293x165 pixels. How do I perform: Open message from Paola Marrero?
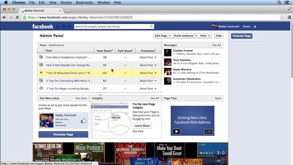pos(194,71)
